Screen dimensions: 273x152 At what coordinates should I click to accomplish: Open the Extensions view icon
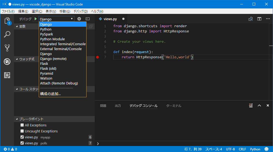tap(7, 75)
